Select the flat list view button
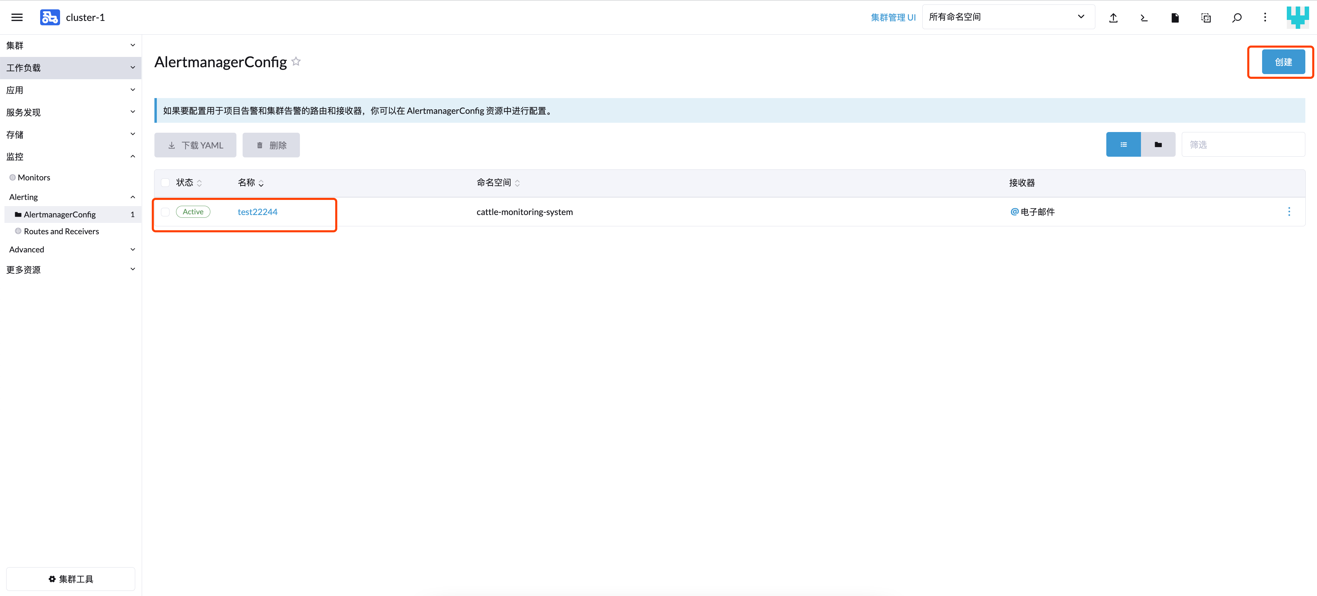Image resolution: width=1317 pixels, height=596 pixels. tap(1123, 144)
